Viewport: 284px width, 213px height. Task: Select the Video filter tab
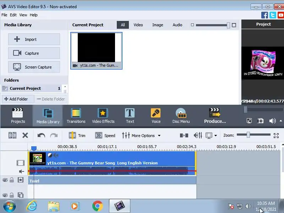click(x=138, y=25)
